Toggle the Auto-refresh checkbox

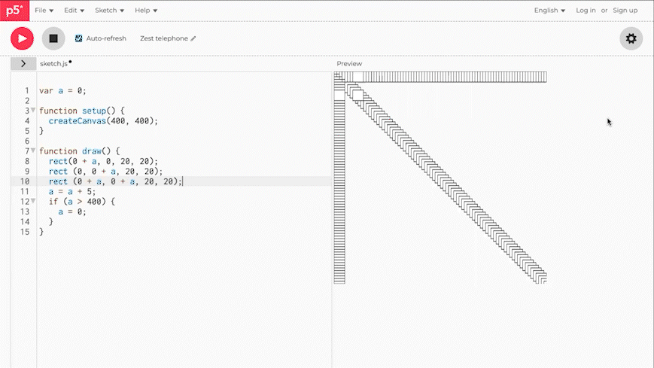tap(79, 38)
